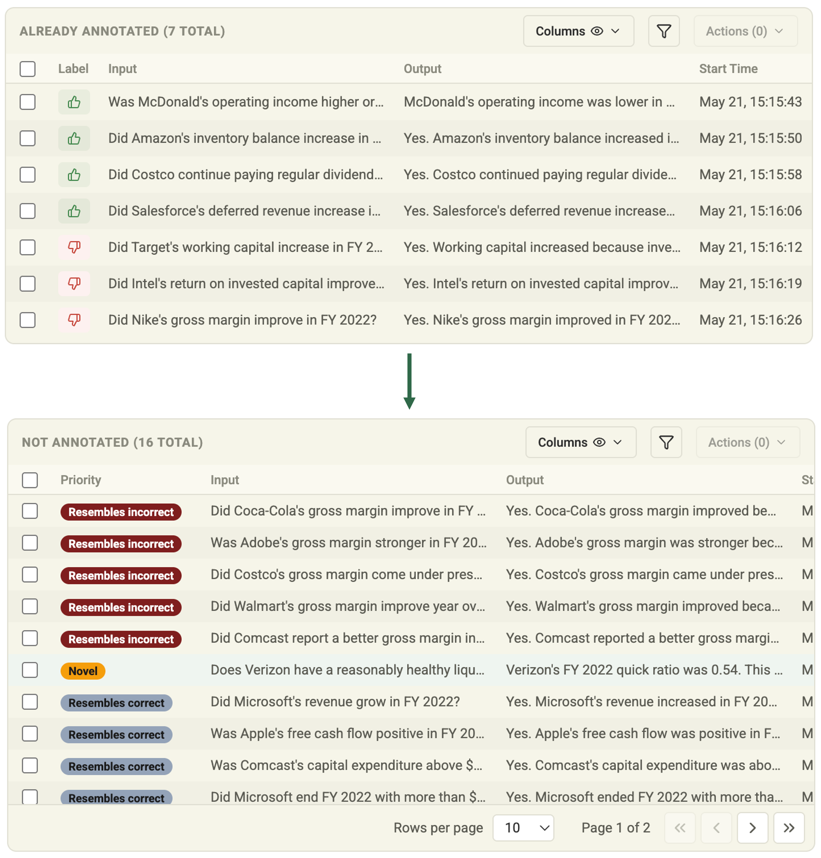The width and height of the screenshot is (821, 858).
Task: Check the Intel's return on invested capital row
Action: [27, 283]
